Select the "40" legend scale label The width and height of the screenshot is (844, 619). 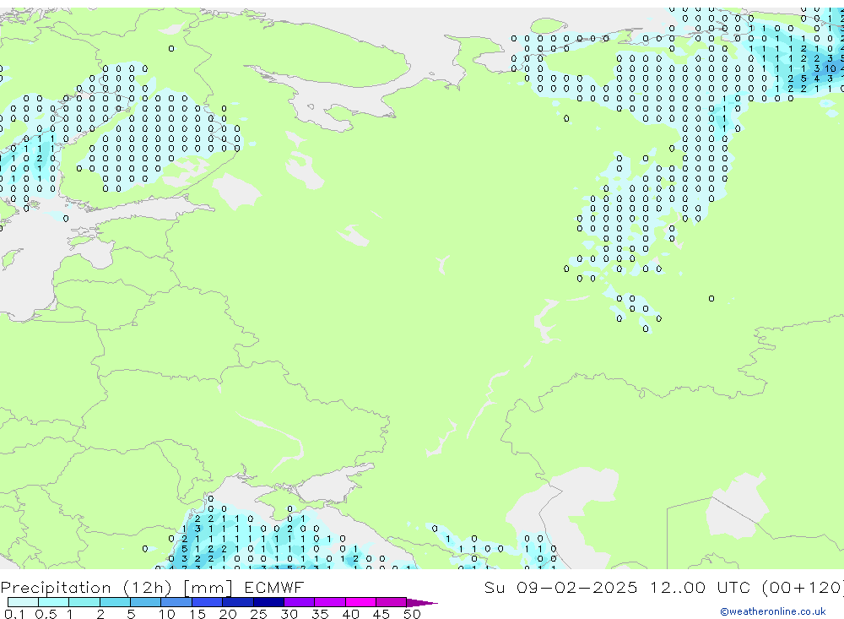pyautogui.click(x=350, y=614)
